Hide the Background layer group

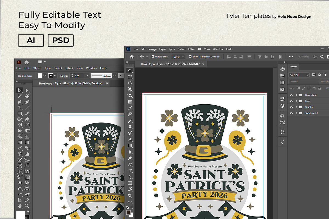[x=291, y=113]
